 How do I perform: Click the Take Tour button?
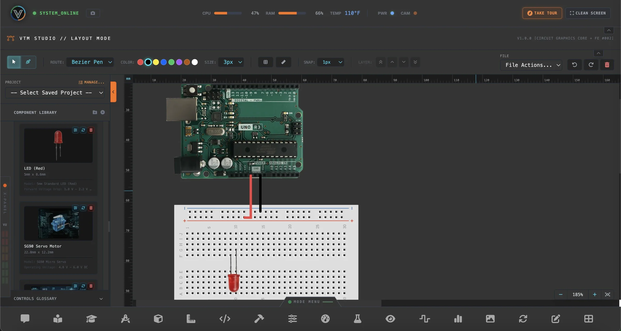tap(542, 13)
